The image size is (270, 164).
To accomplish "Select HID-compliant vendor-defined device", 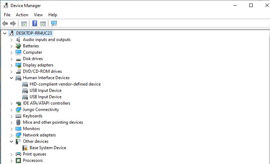I will point(65,84).
